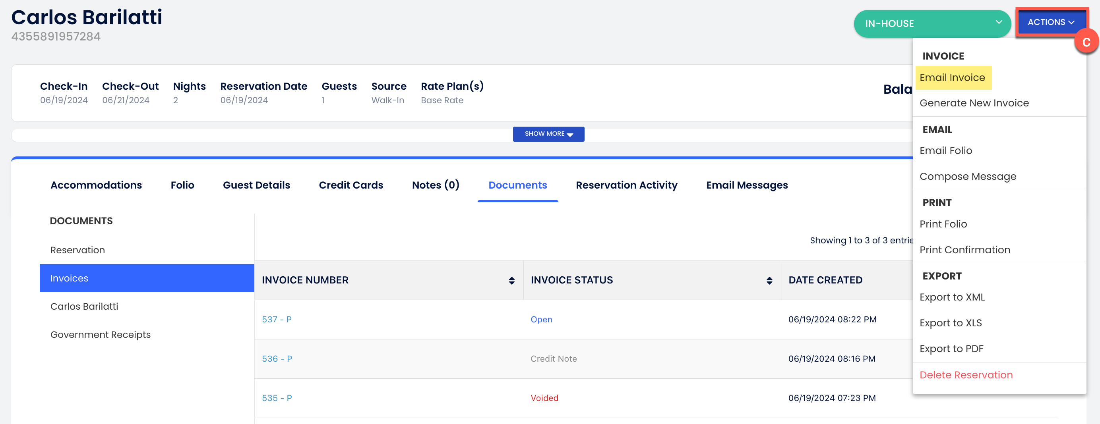Switch to the Folio tab
This screenshot has height=424, width=1100.
click(182, 185)
